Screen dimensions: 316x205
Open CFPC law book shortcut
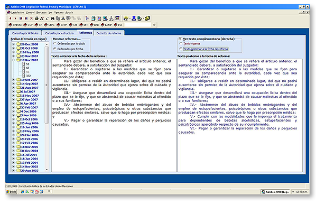pyautogui.click(x=49, y=25)
